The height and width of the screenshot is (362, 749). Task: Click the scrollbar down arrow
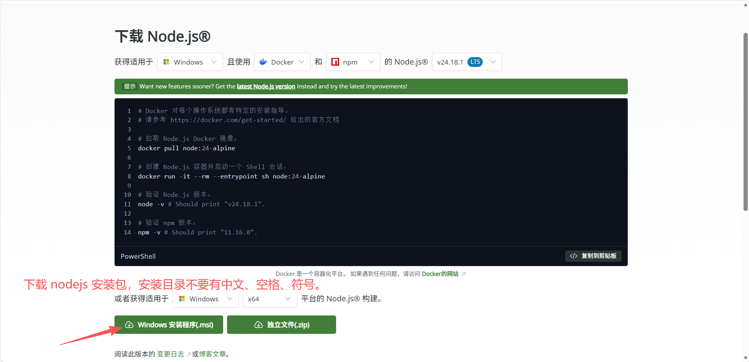(x=745, y=358)
